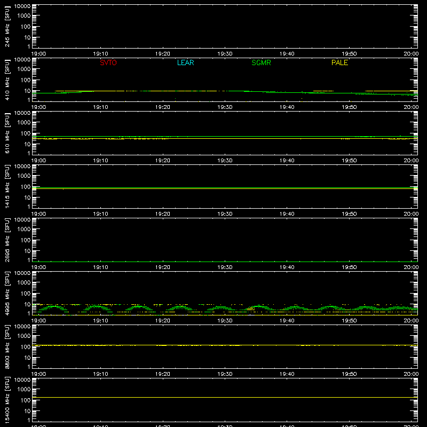
Task: Click 19:40 label under the 8800 MHz plot
Action: [287, 374]
